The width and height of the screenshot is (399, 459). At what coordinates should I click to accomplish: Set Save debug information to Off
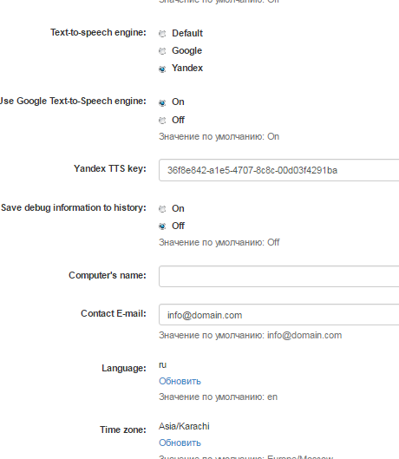point(162,226)
